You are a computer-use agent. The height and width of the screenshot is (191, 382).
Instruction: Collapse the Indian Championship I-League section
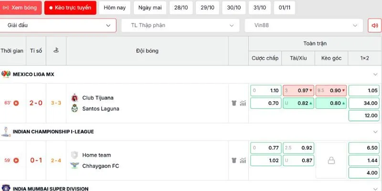(375, 132)
